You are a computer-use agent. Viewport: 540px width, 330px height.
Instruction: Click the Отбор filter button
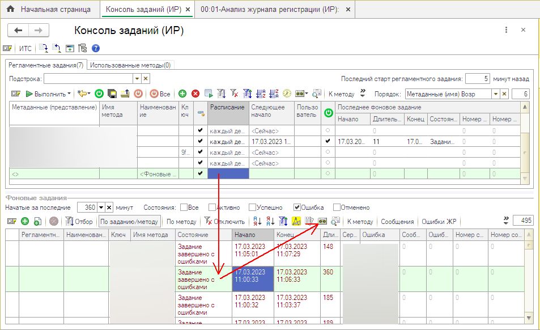coord(79,221)
